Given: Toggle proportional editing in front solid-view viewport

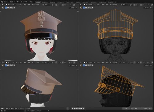Looking at the screenshot, I should point(63,5).
